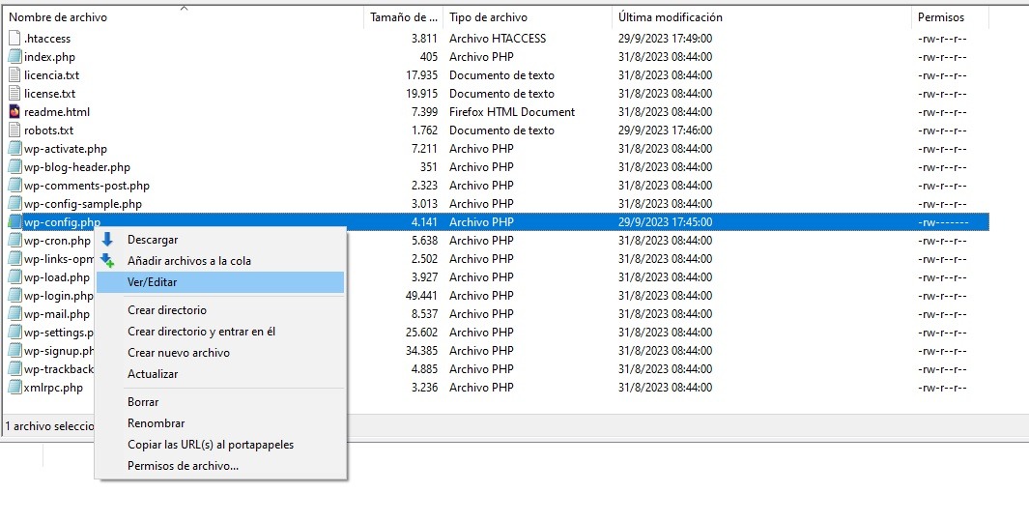Click the Añadir archivos a la cola icon

click(x=108, y=261)
